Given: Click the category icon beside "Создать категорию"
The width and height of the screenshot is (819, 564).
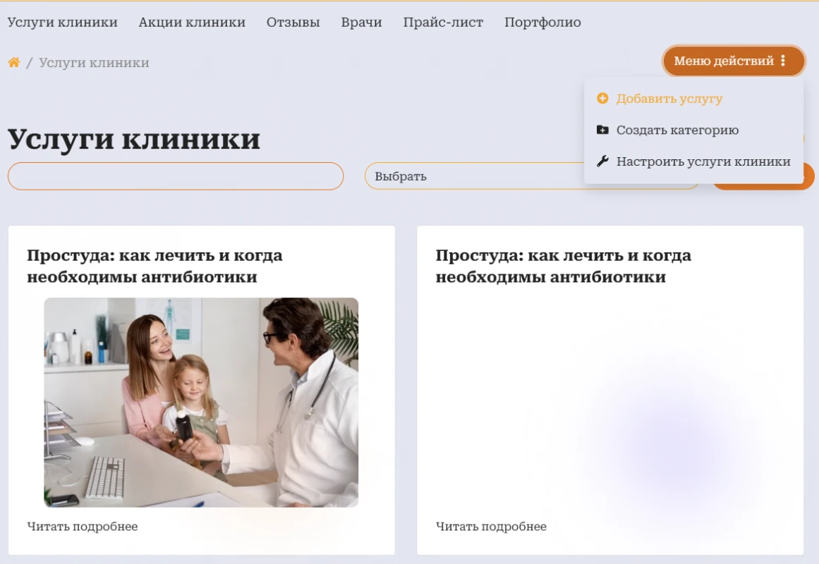Looking at the screenshot, I should [603, 130].
